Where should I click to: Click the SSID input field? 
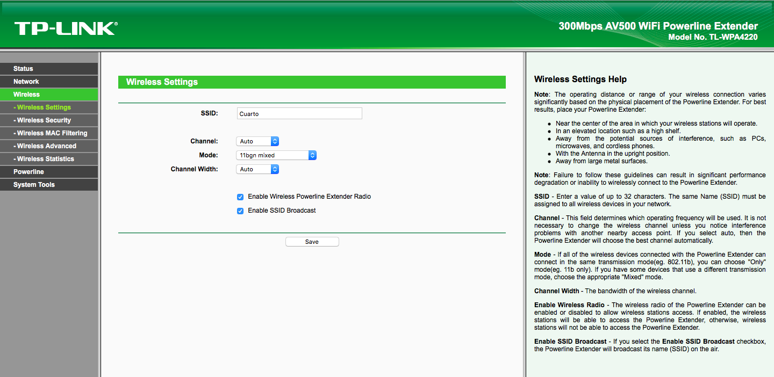click(299, 113)
